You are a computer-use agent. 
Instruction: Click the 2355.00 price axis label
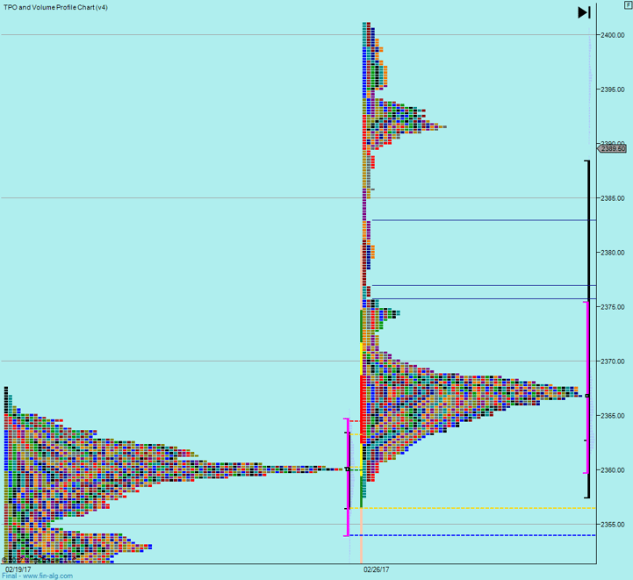(613, 525)
